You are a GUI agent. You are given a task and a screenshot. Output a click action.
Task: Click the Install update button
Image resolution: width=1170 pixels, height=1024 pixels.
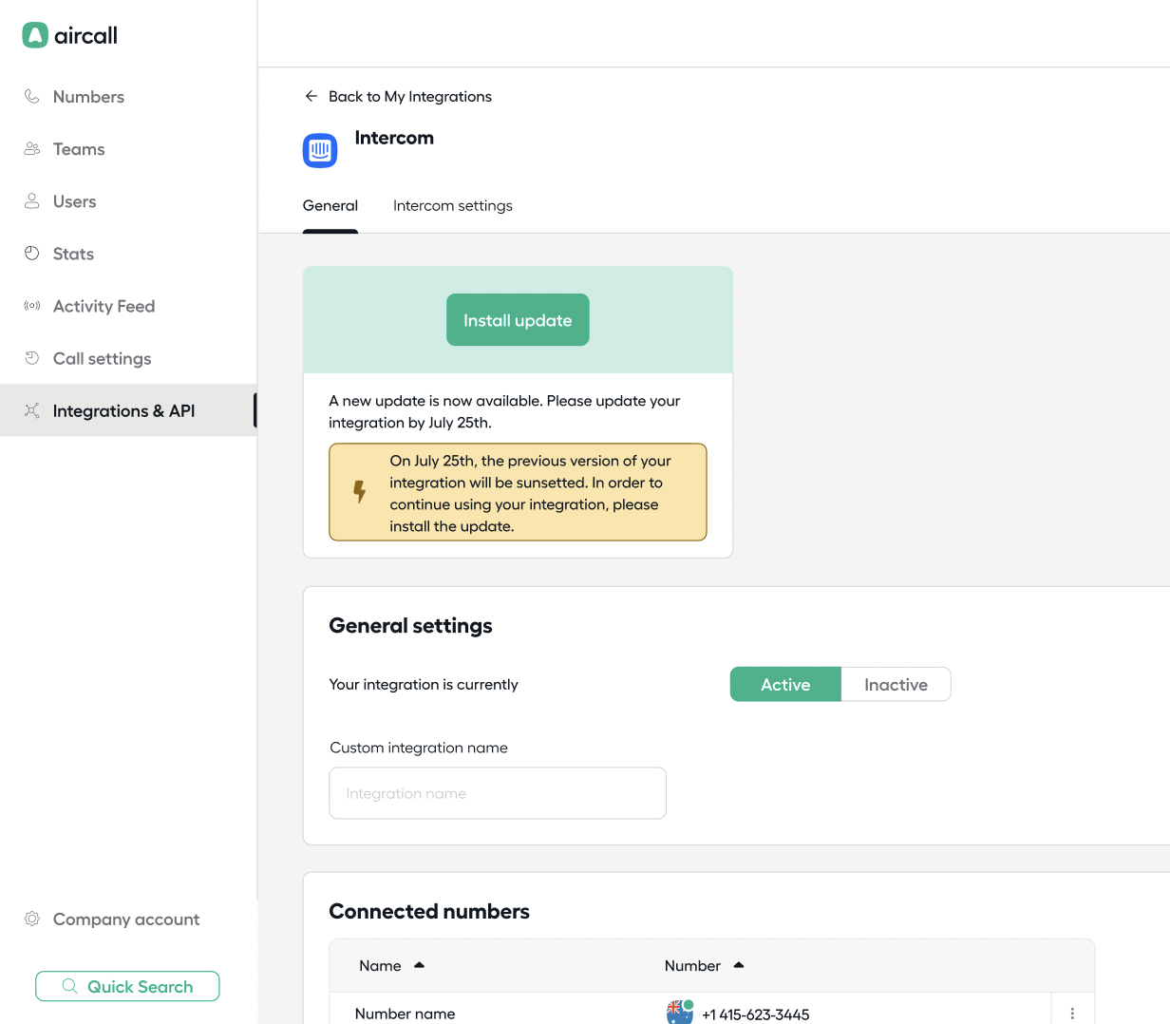tap(518, 320)
